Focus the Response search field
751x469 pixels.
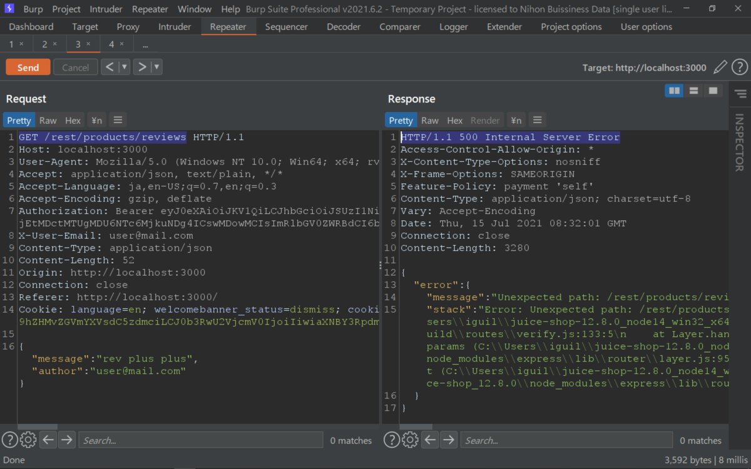pos(566,440)
